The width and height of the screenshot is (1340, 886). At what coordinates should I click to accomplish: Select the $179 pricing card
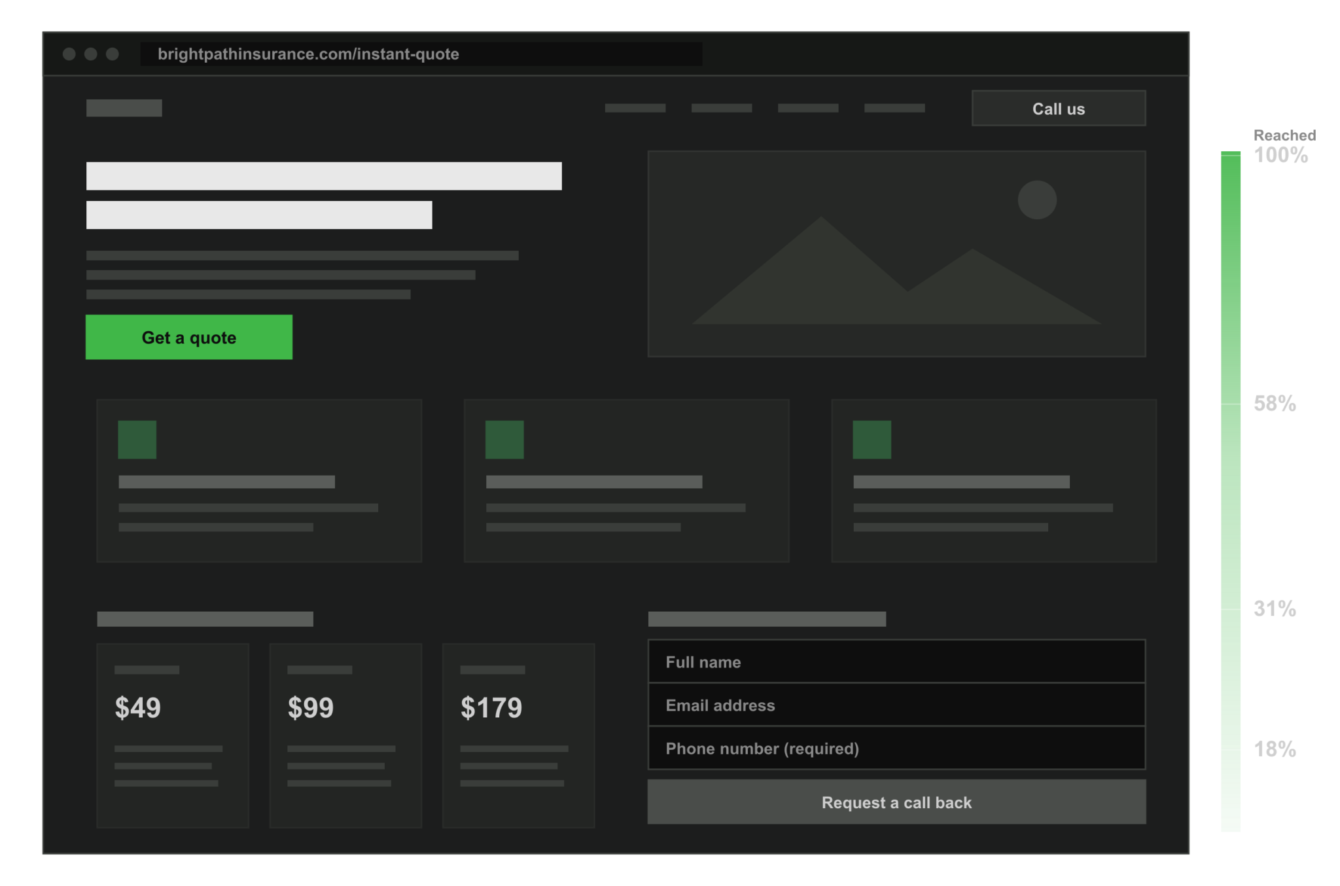[x=518, y=735]
